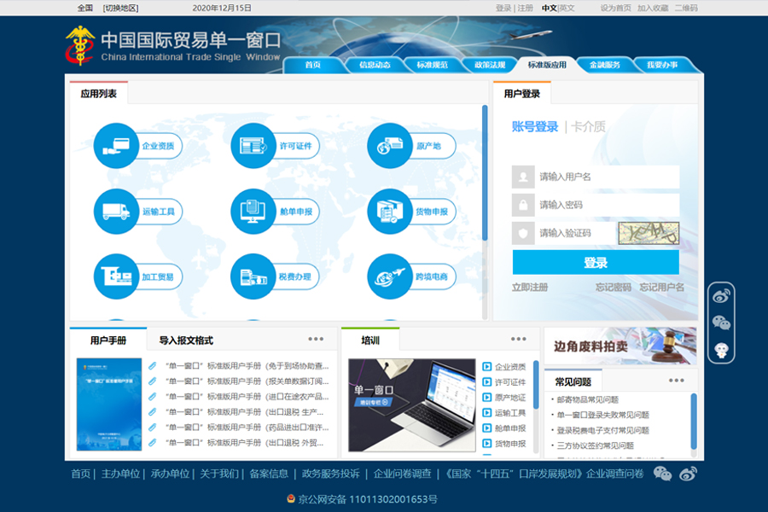Play the 货物申报 training video icon
768x512 pixels.
click(x=487, y=444)
